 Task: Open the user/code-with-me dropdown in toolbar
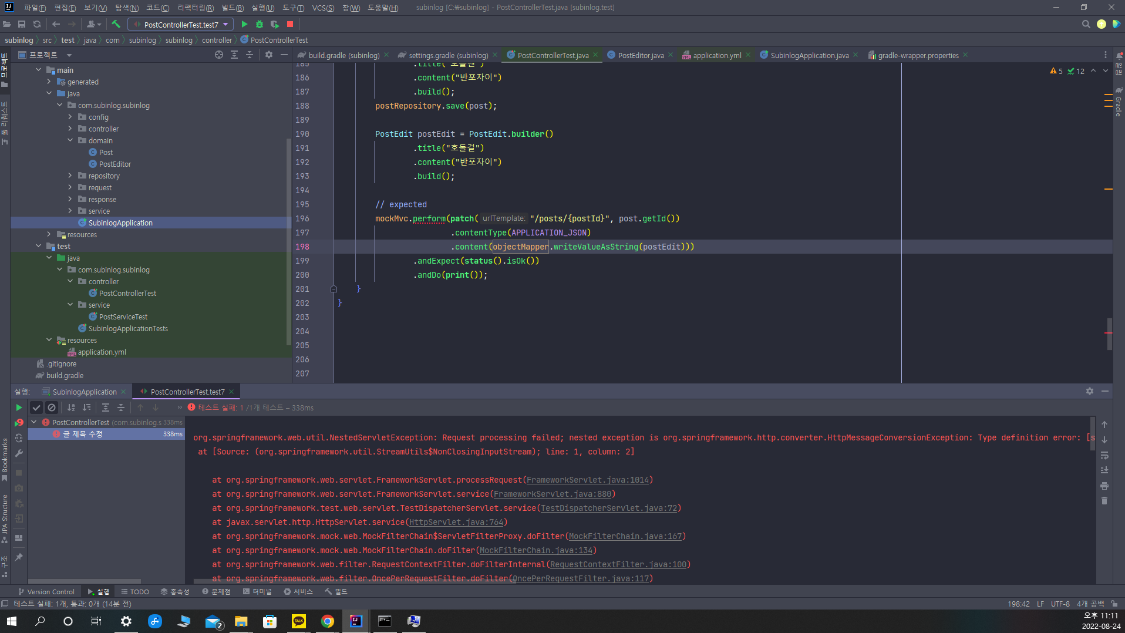tap(94, 24)
